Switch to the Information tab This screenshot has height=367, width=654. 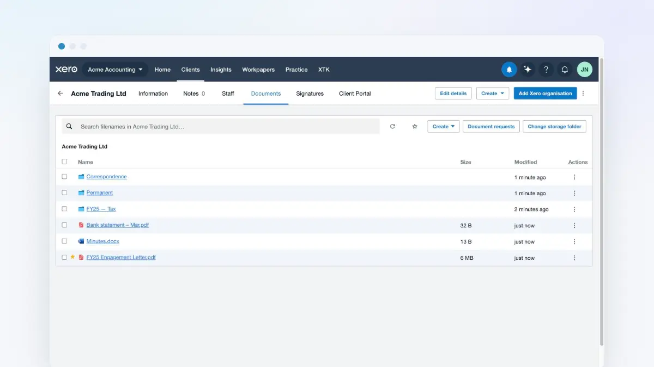(153, 94)
